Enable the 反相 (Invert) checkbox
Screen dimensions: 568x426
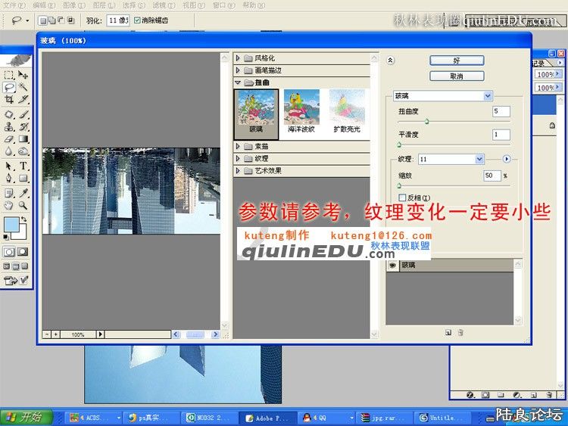(403, 197)
